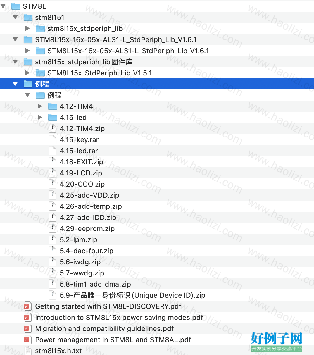Expand STM8L15x_StdPeriph_Lib_V1.5.1 folder triangle
The height and width of the screenshot is (355, 314).
[27, 73]
